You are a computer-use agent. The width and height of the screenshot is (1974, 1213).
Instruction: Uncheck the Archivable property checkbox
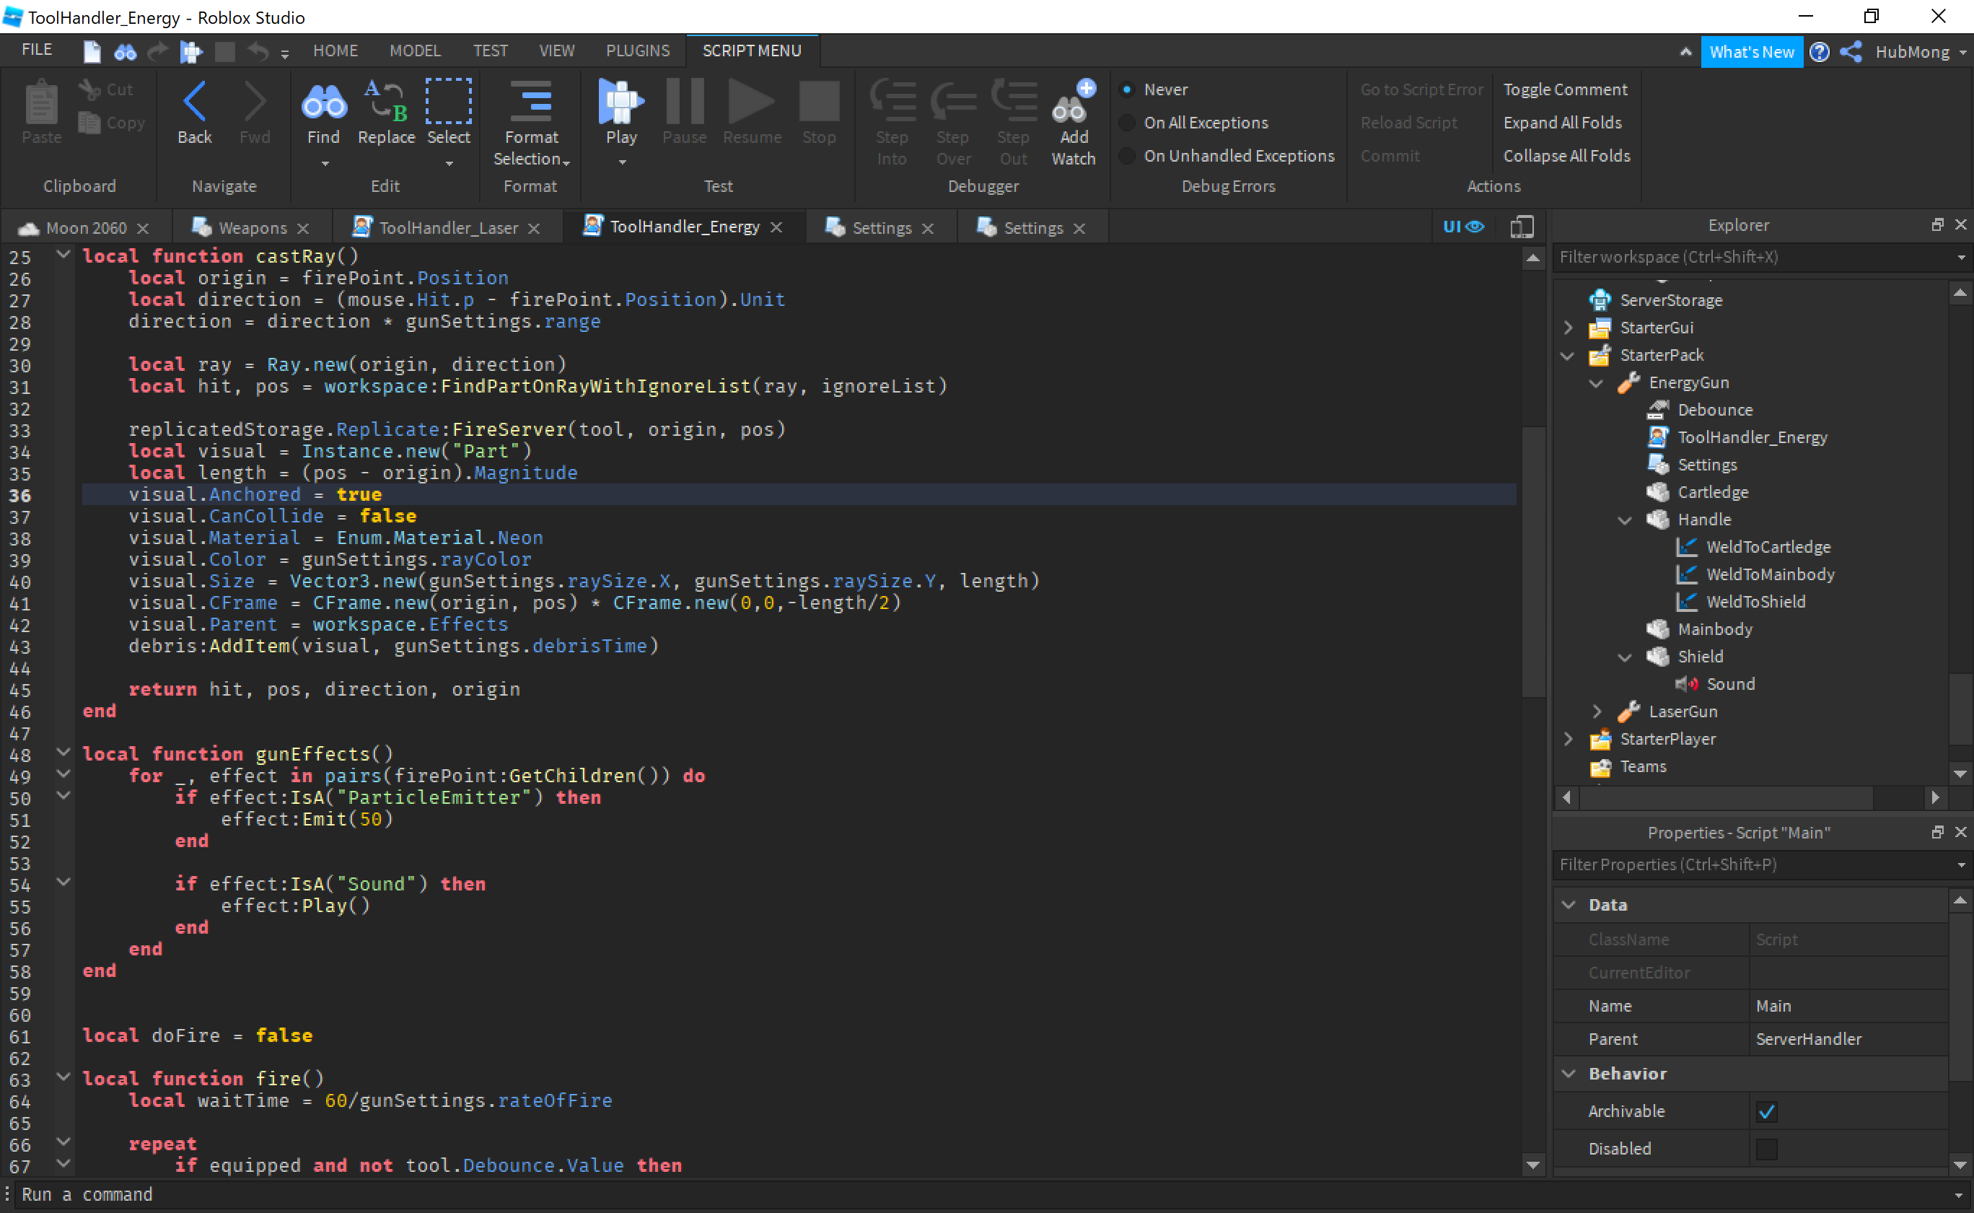point(1766,1111)
